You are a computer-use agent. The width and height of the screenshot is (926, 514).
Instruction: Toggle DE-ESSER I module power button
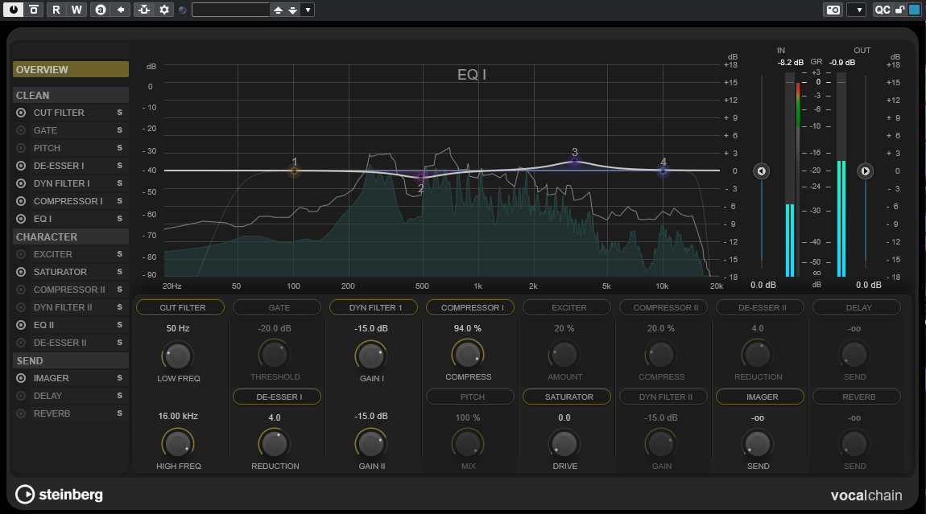click(x=21, y=166)
